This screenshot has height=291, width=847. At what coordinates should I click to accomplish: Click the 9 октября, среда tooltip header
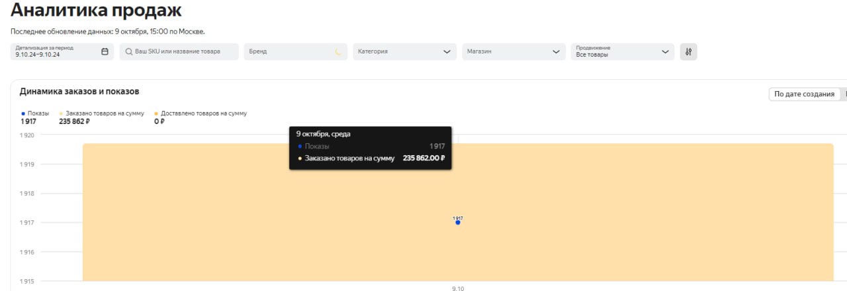coord(323,134)
